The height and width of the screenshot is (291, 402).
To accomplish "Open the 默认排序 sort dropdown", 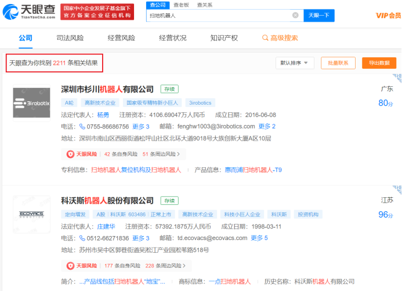I will point(295,63).
